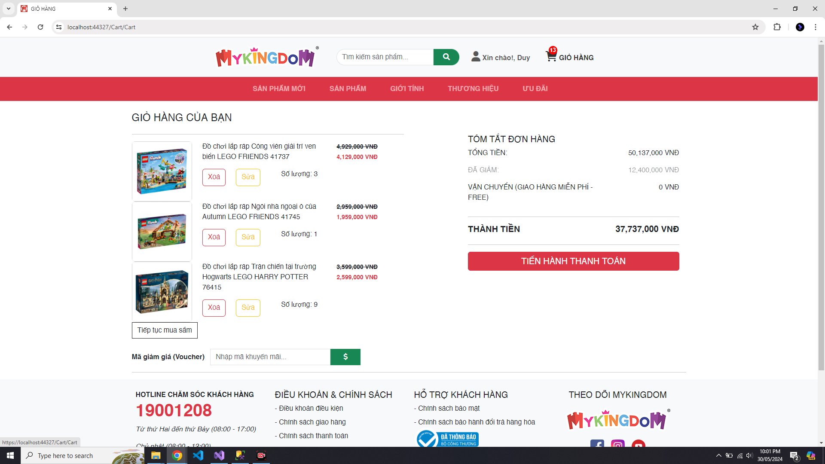Go back with browser back arrow
825x464 pixels.
tap(9, 27)
